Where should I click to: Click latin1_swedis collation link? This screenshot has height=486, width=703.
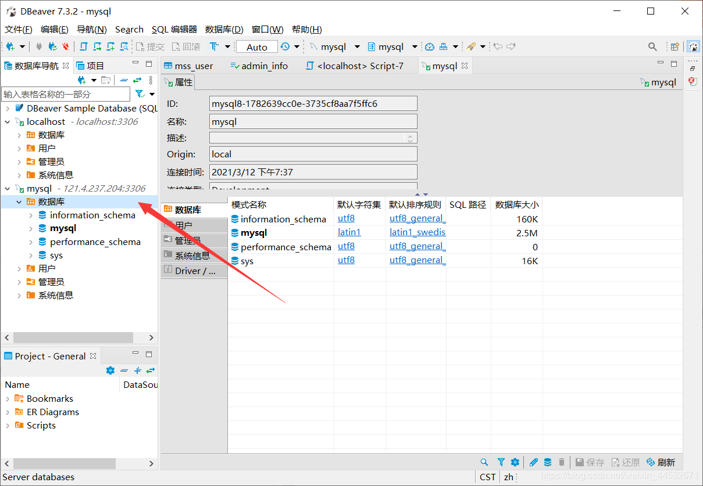pos(417,232)
